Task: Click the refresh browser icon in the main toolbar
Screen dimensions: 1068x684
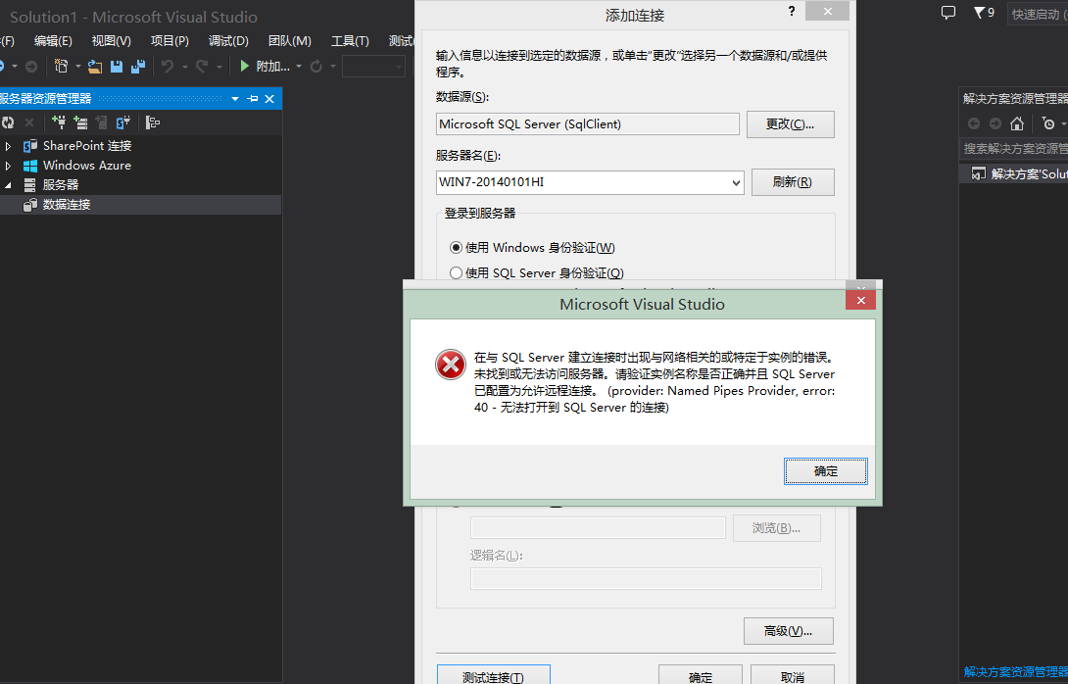Action: point(316,66)
